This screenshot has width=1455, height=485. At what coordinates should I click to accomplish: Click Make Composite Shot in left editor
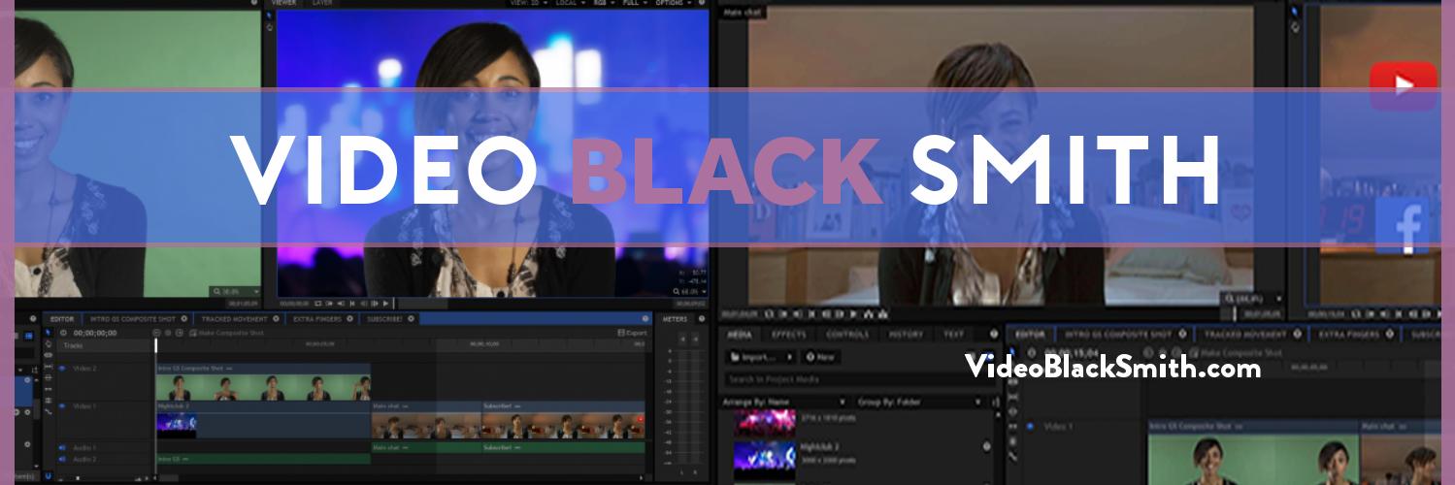(x=226, y=333)
